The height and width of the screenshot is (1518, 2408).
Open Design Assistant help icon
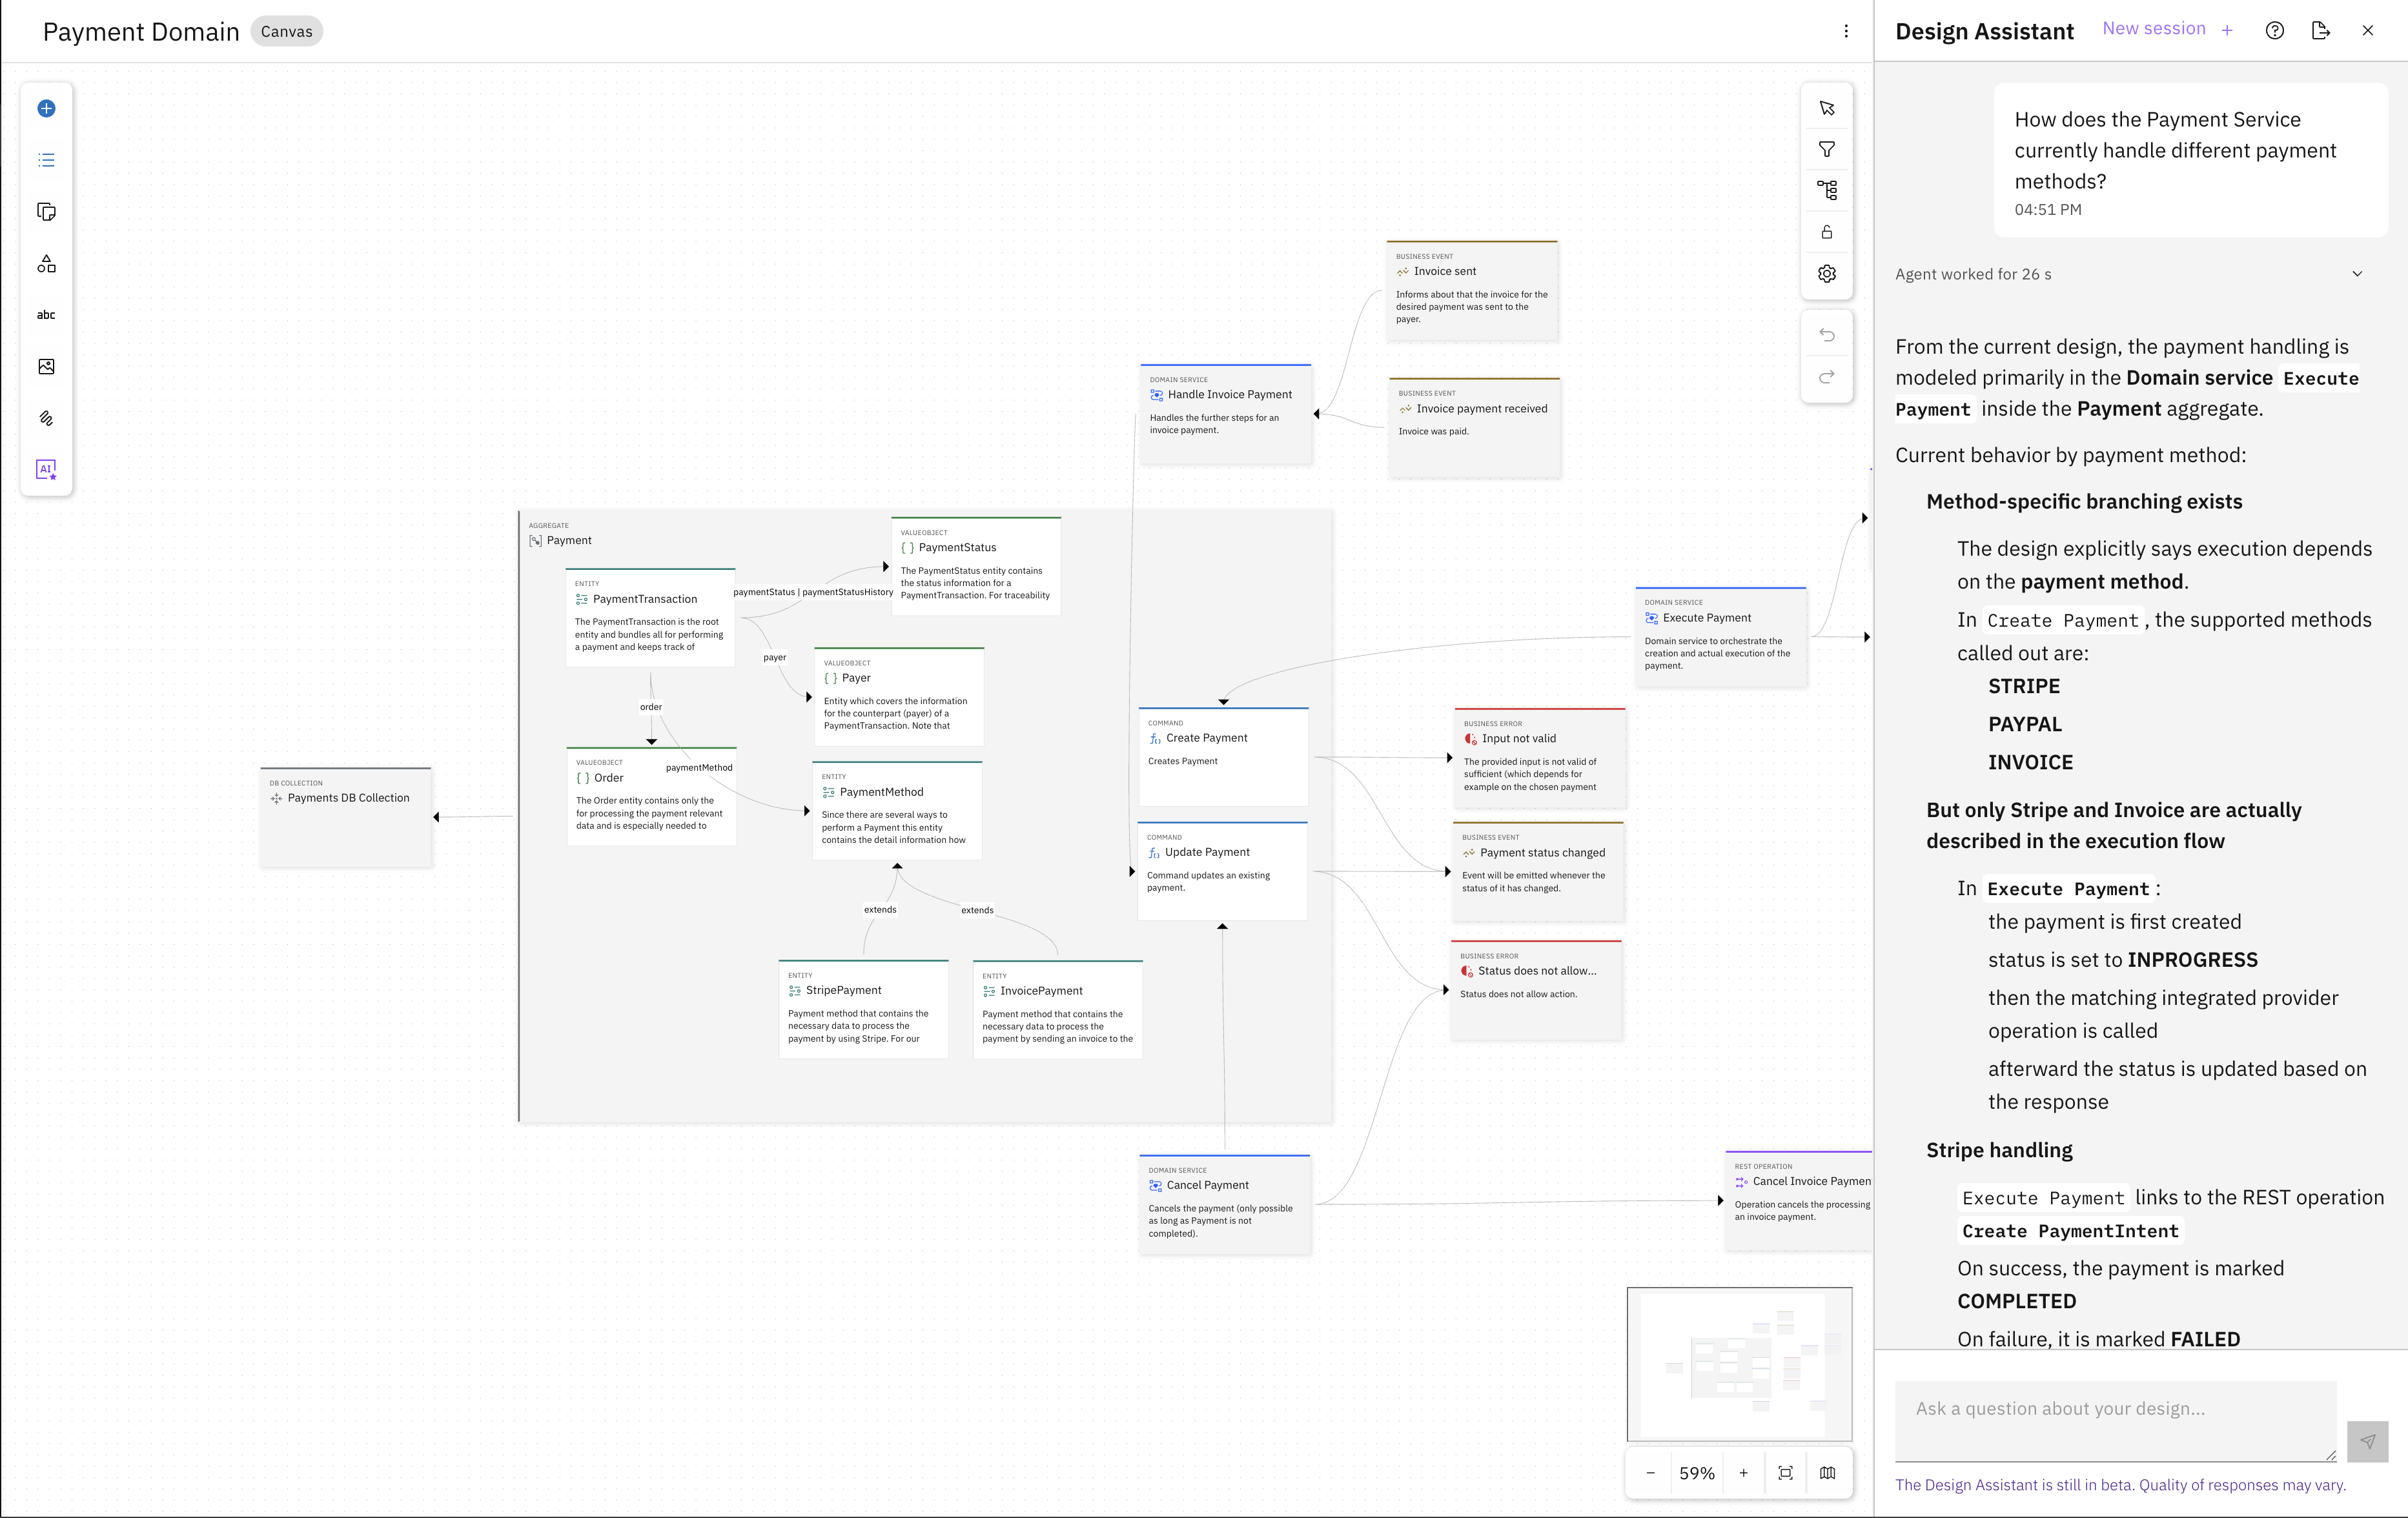(2275, 30)
